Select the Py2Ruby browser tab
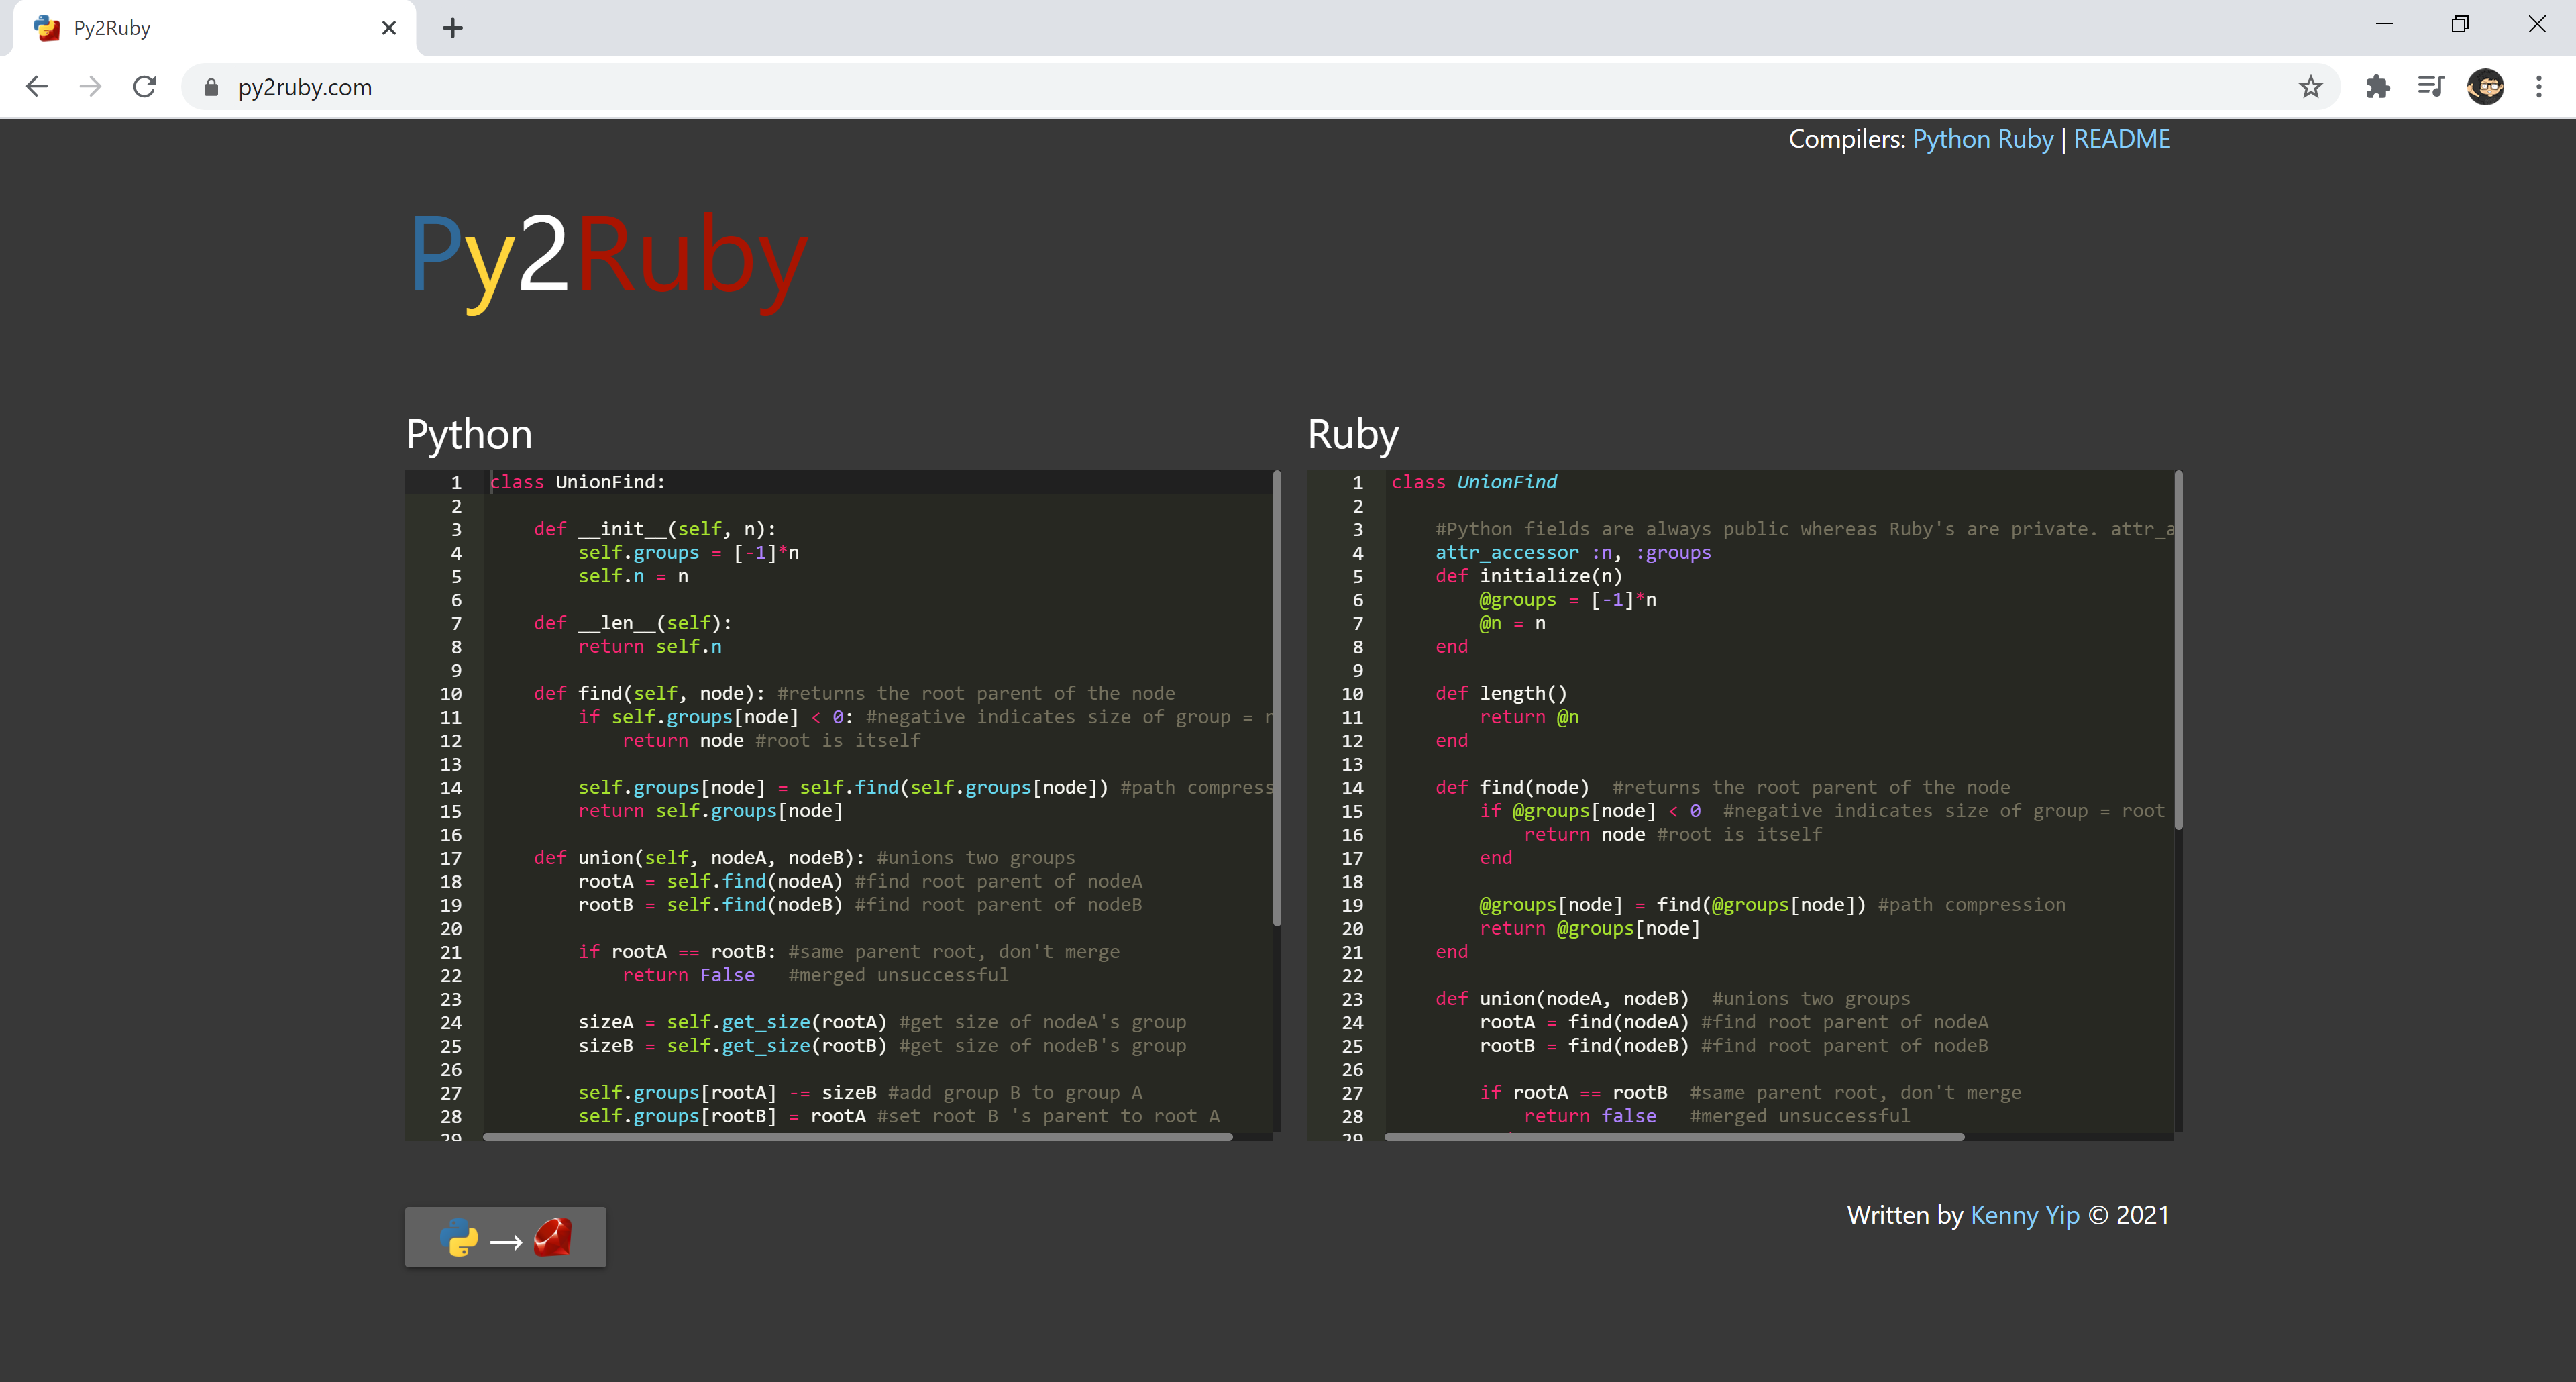 214,28
